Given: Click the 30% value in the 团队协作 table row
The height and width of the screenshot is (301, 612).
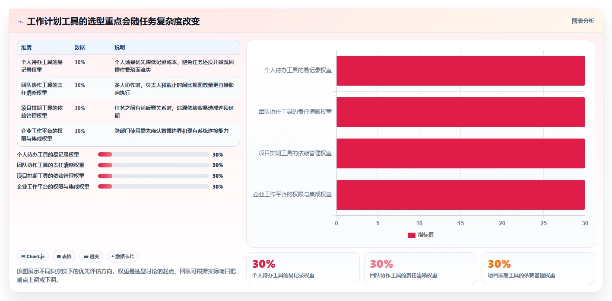Looking at the screenshot, I should tap(79, 85).
